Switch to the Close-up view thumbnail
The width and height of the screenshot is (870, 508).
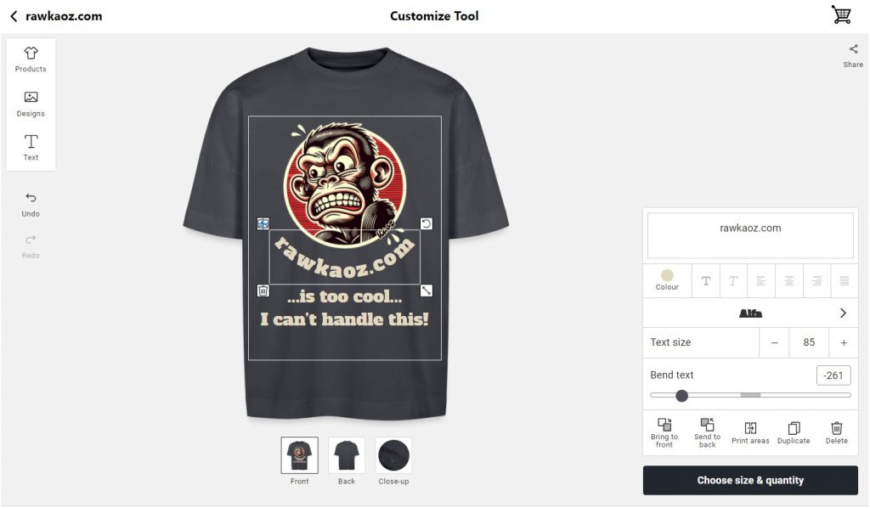click(x=393, y=456)
